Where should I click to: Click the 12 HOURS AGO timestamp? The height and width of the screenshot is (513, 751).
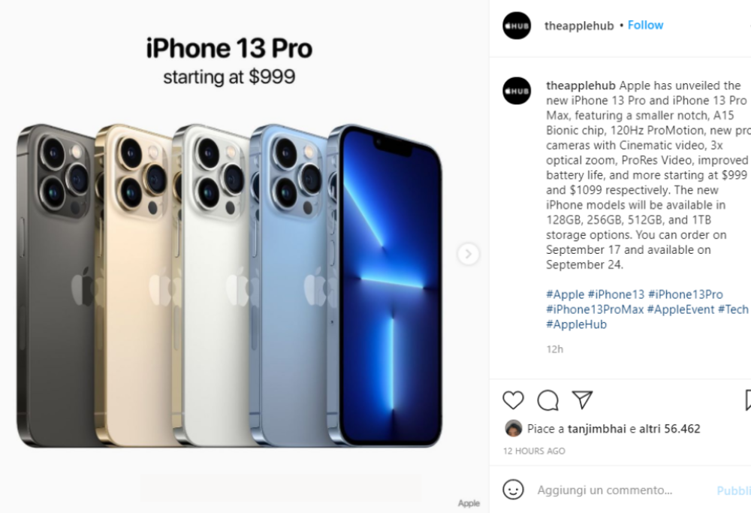coord(534,451)
